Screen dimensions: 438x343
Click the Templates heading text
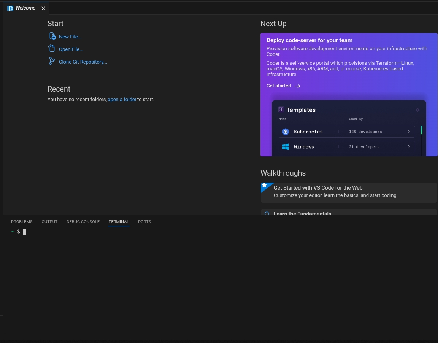point(301,110)
